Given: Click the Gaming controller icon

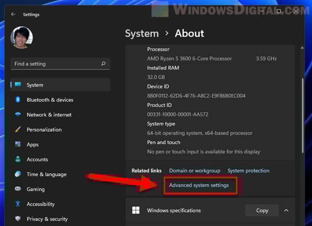Looking at the screenshot, I should [x=18, y=189].
